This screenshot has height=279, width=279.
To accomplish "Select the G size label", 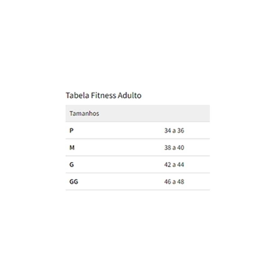I will (72, 165).
